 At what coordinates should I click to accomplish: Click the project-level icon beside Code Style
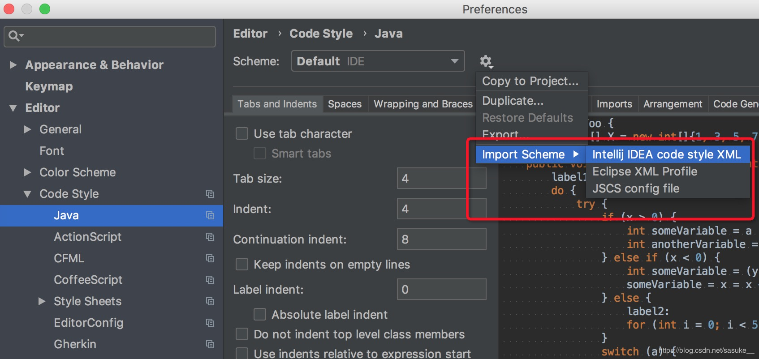coord(210,194)
